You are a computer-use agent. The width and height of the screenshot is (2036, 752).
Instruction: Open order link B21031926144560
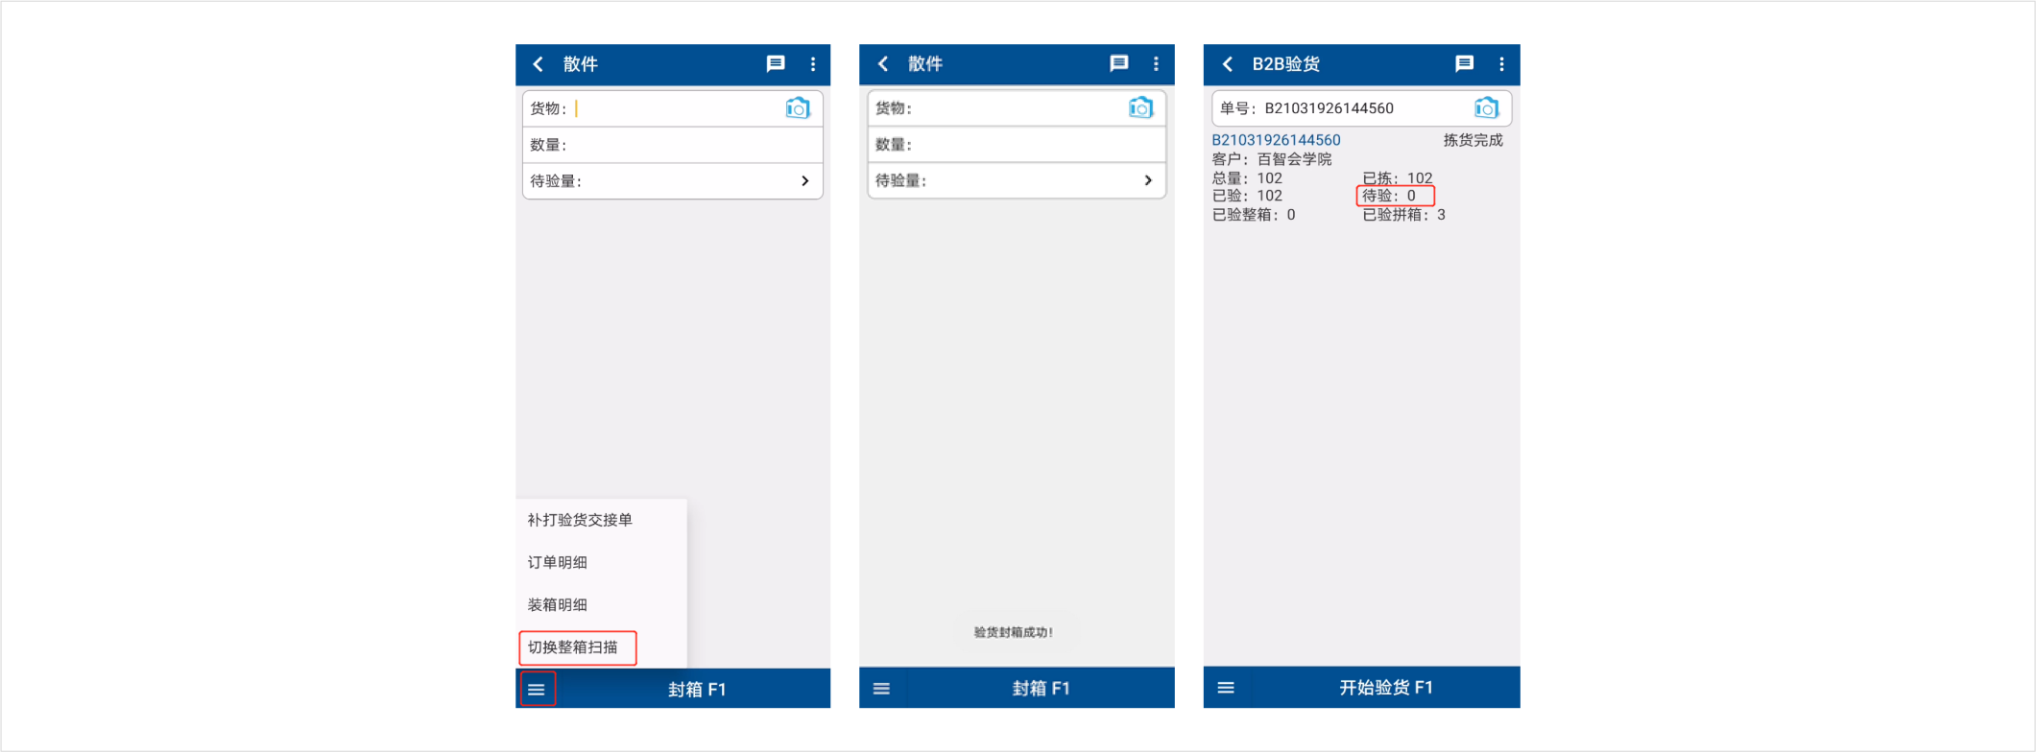pos(1276,140)
